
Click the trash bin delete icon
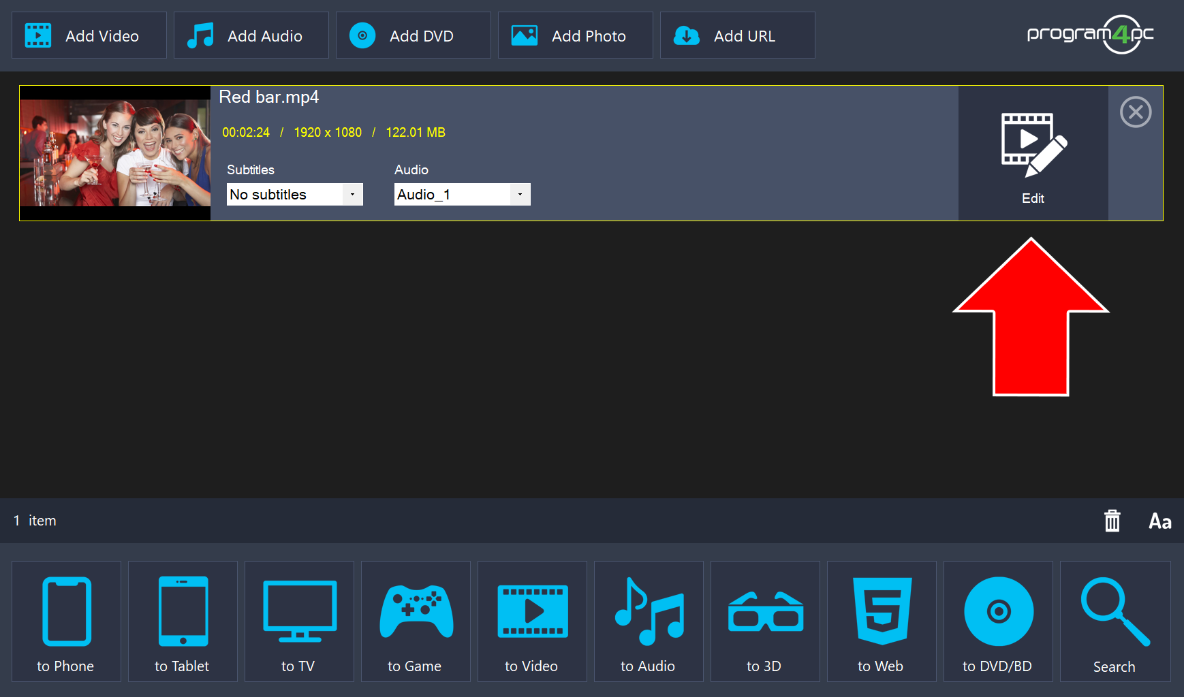pyautogui.click(x=1112, y=521)
